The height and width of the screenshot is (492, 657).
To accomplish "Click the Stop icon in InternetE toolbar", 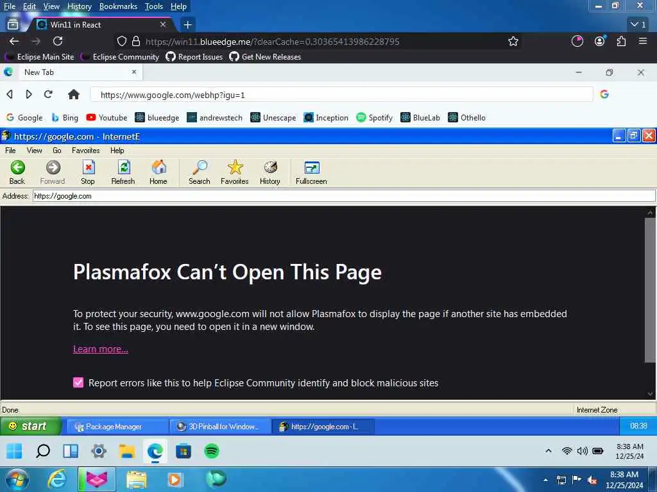I will [88, 172].
